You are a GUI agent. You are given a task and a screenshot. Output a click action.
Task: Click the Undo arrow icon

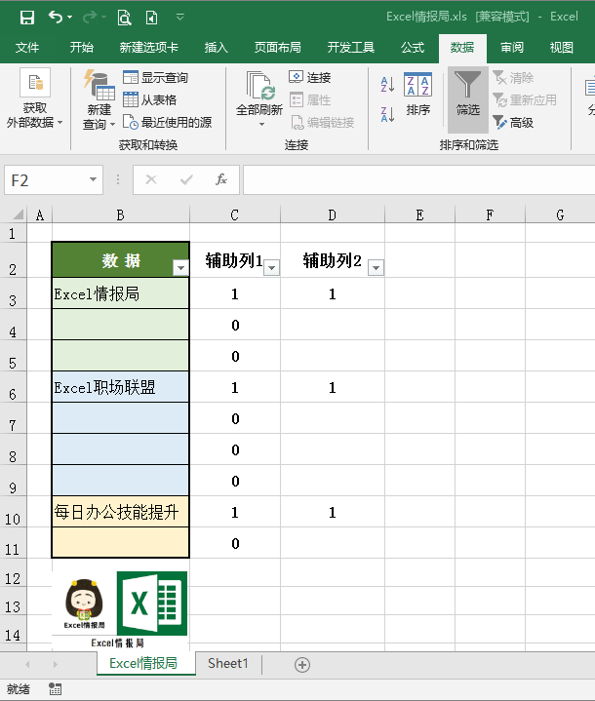click(56, 18)
